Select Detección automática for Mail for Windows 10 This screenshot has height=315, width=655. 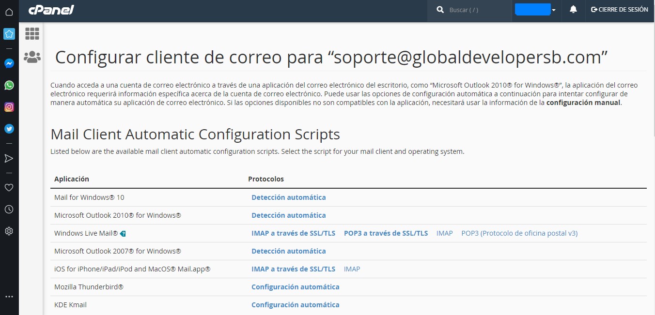click(288, 197)
